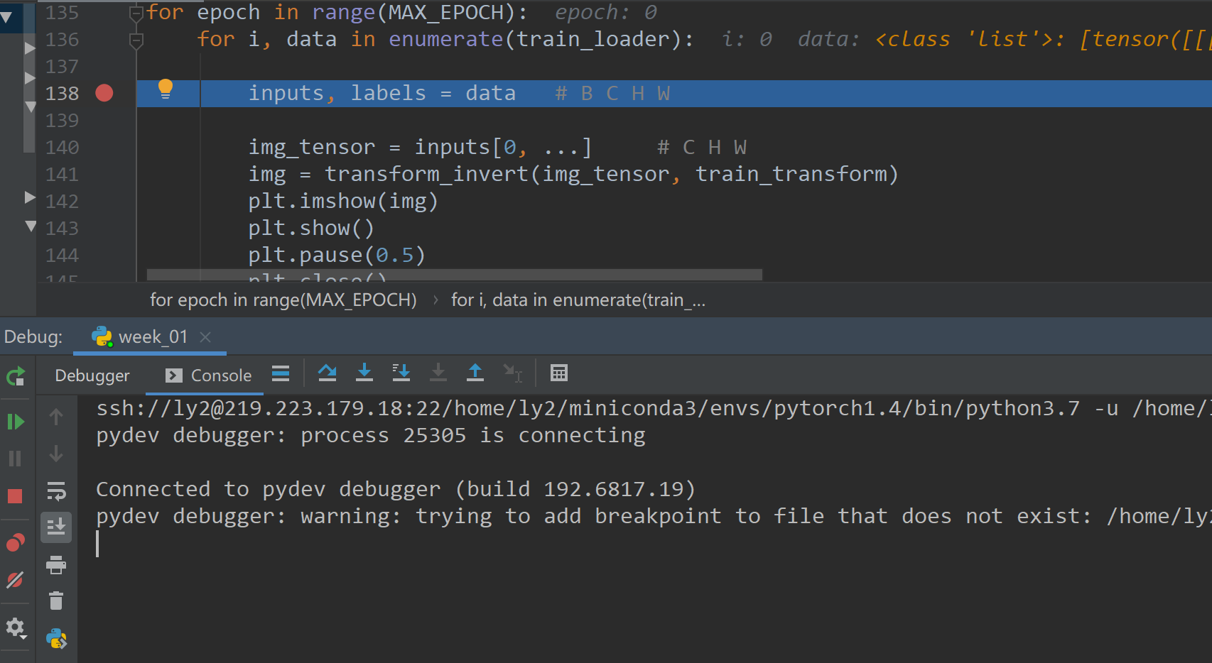Click line number 140 in gutter
The image size is (1212, 663).
coord(63,148)
